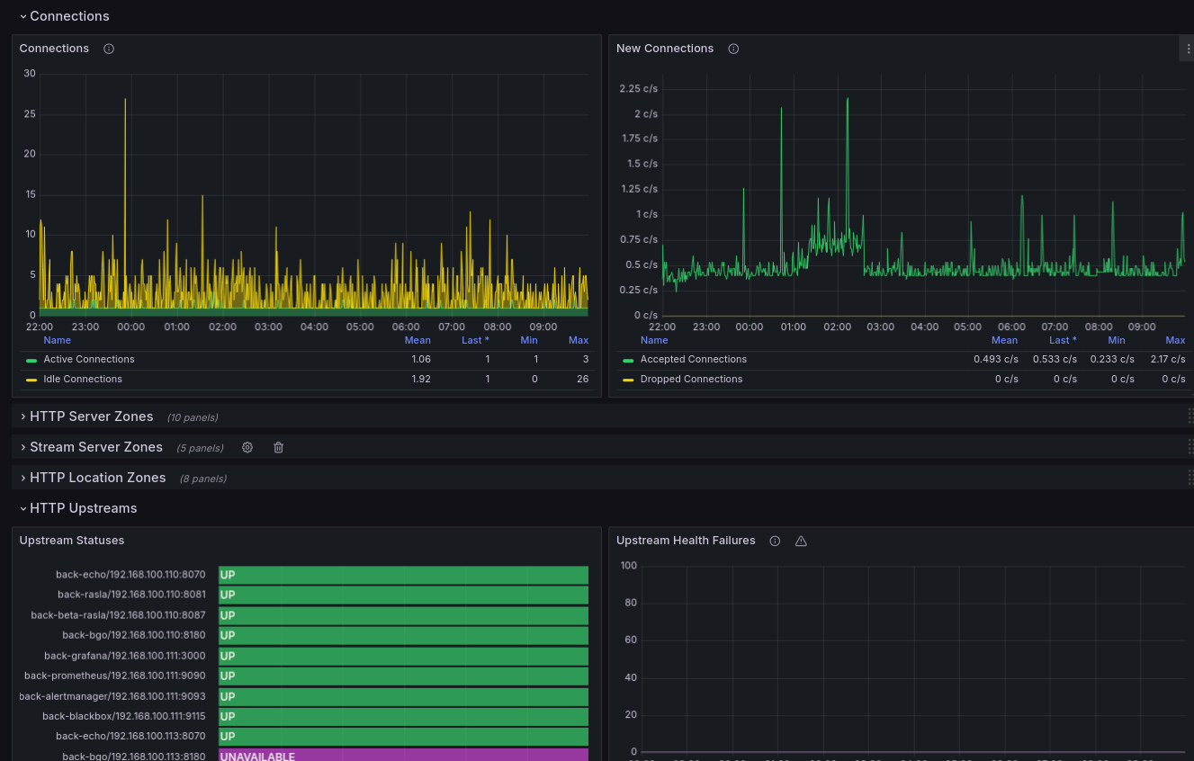The width and height of the screenshot is (1194, 761).
Task: Grab the HTTP Server Zones row drag handle
Action: (1189, 416)
